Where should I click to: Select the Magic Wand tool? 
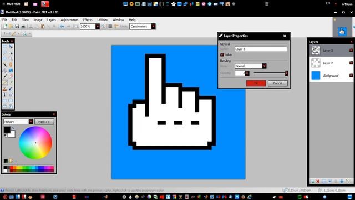[5, 64]
